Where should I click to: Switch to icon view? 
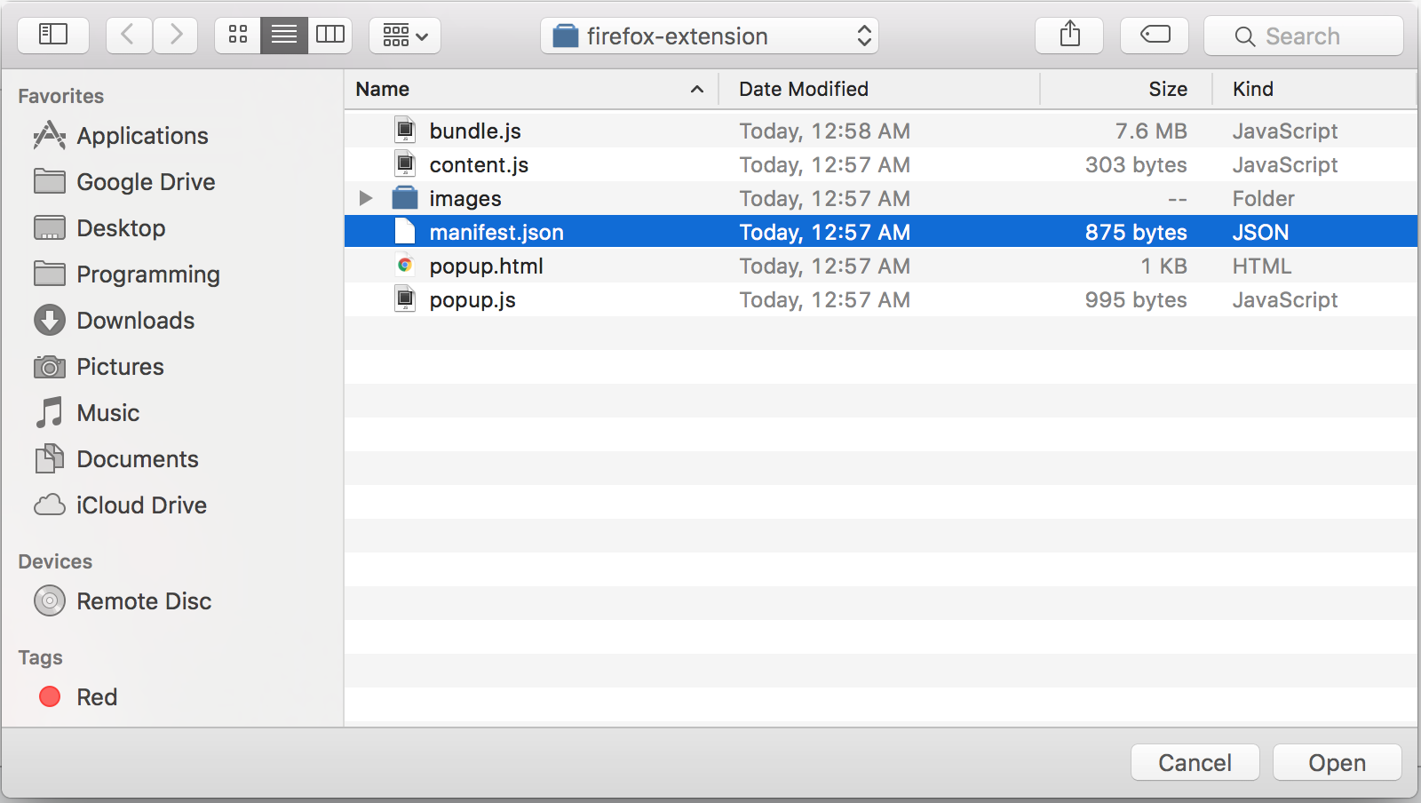click(238, 36)
